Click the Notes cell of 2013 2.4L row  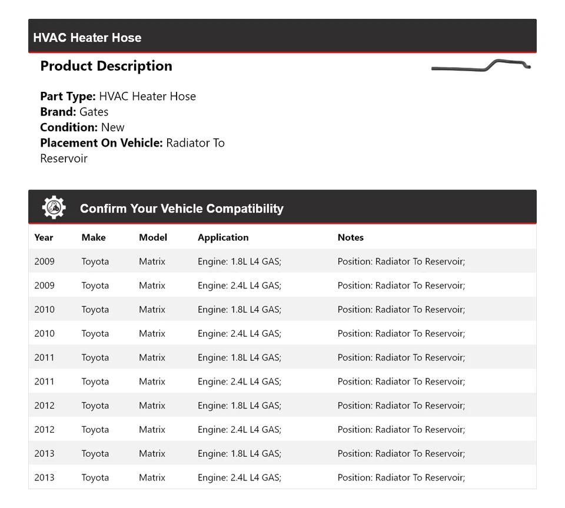(401, 477)
